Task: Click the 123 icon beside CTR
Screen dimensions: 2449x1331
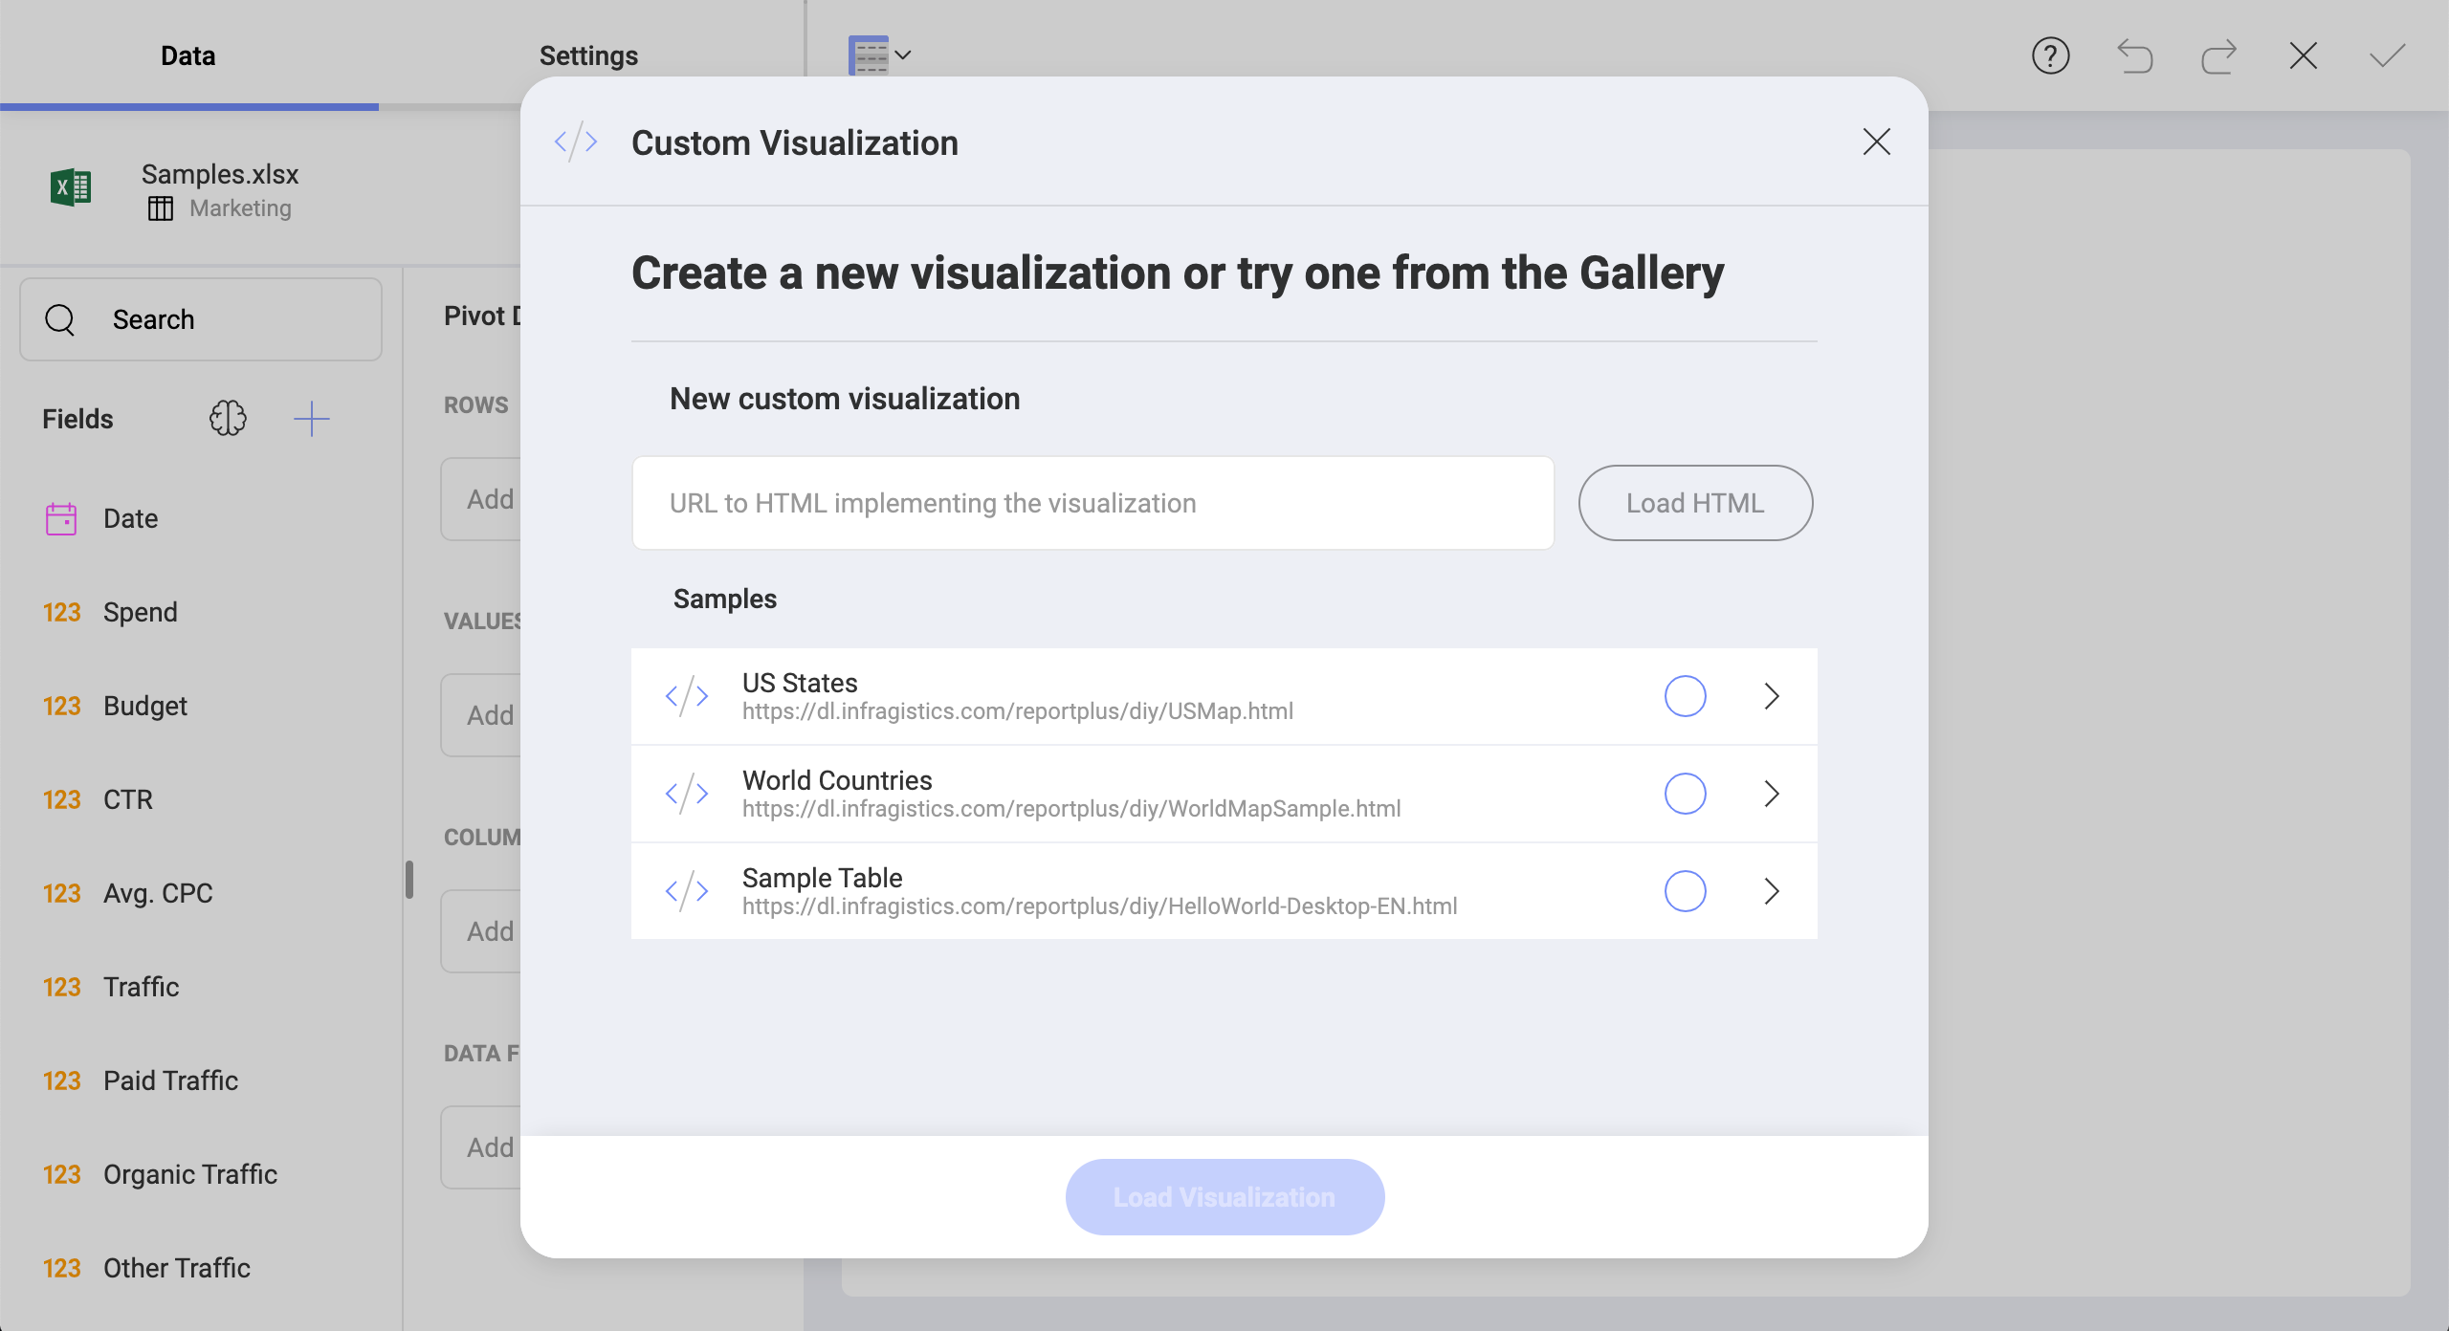Action: (61, 800)
